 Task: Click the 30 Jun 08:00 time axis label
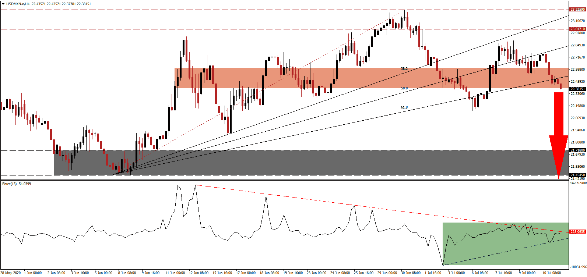(411, 273)
